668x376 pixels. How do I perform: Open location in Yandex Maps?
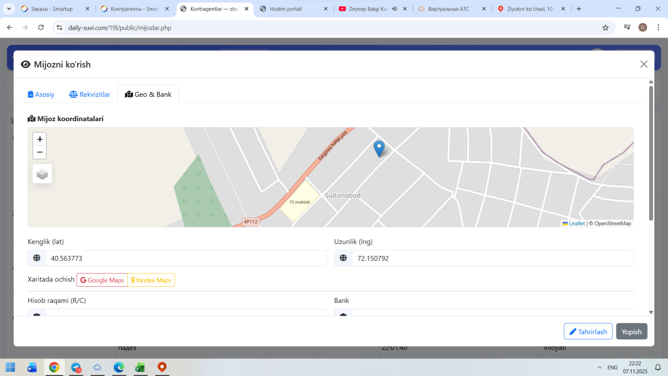[151, 280]
